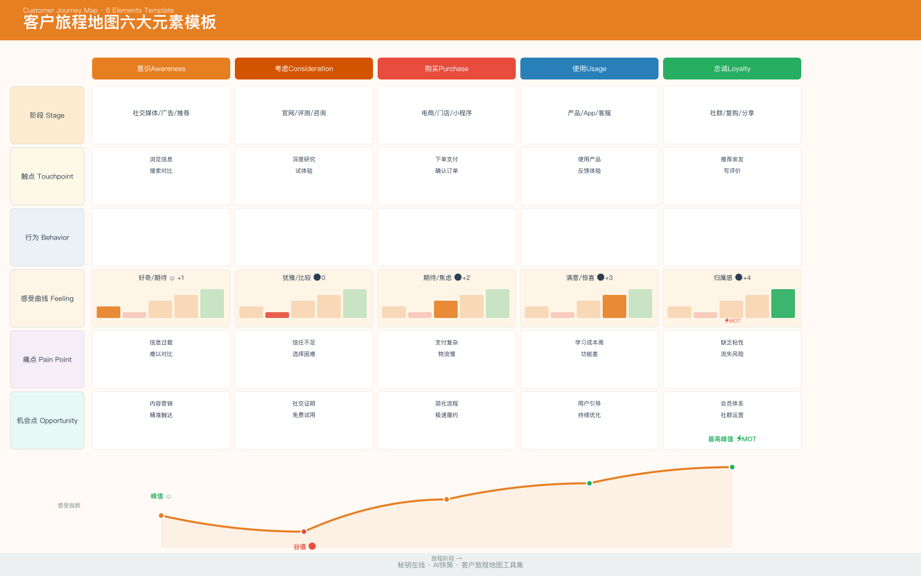
Task: Click the first orange point on the feeling curve
Action: point(161,516)
